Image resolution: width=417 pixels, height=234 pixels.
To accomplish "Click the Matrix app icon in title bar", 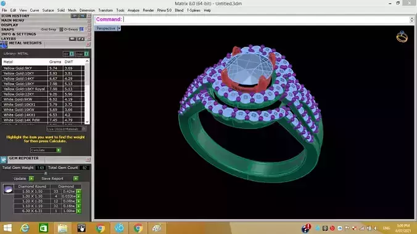I will pyautogui.click(x=2, y=4).
